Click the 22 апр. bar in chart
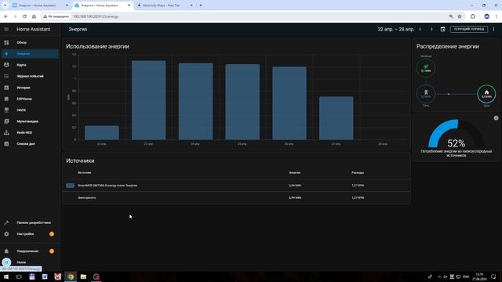Screen dimensions: 502x282 pos(102,132)
